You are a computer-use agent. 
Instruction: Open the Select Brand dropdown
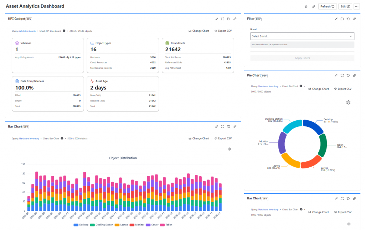click(x=302, y=36)
